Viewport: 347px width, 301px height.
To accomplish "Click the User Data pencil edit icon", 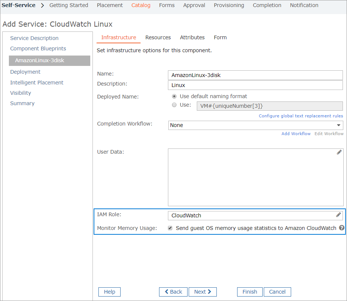I will point(339,152).
